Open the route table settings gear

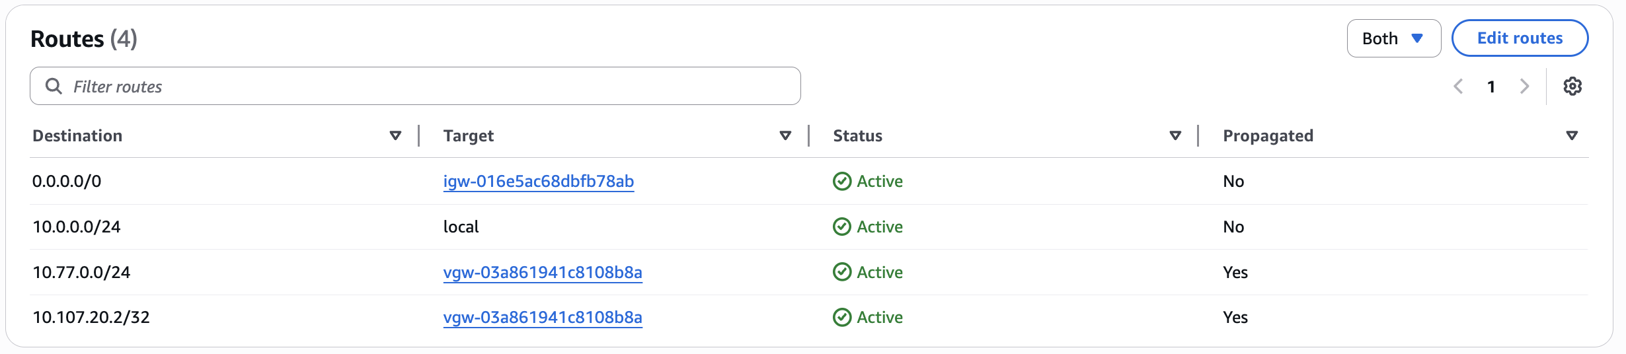click(x=1572, y=87)
